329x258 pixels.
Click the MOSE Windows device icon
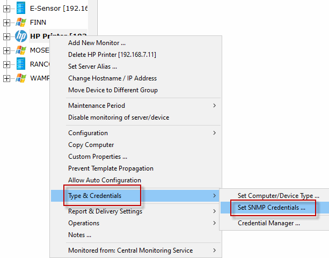click(x=21, y=50)
